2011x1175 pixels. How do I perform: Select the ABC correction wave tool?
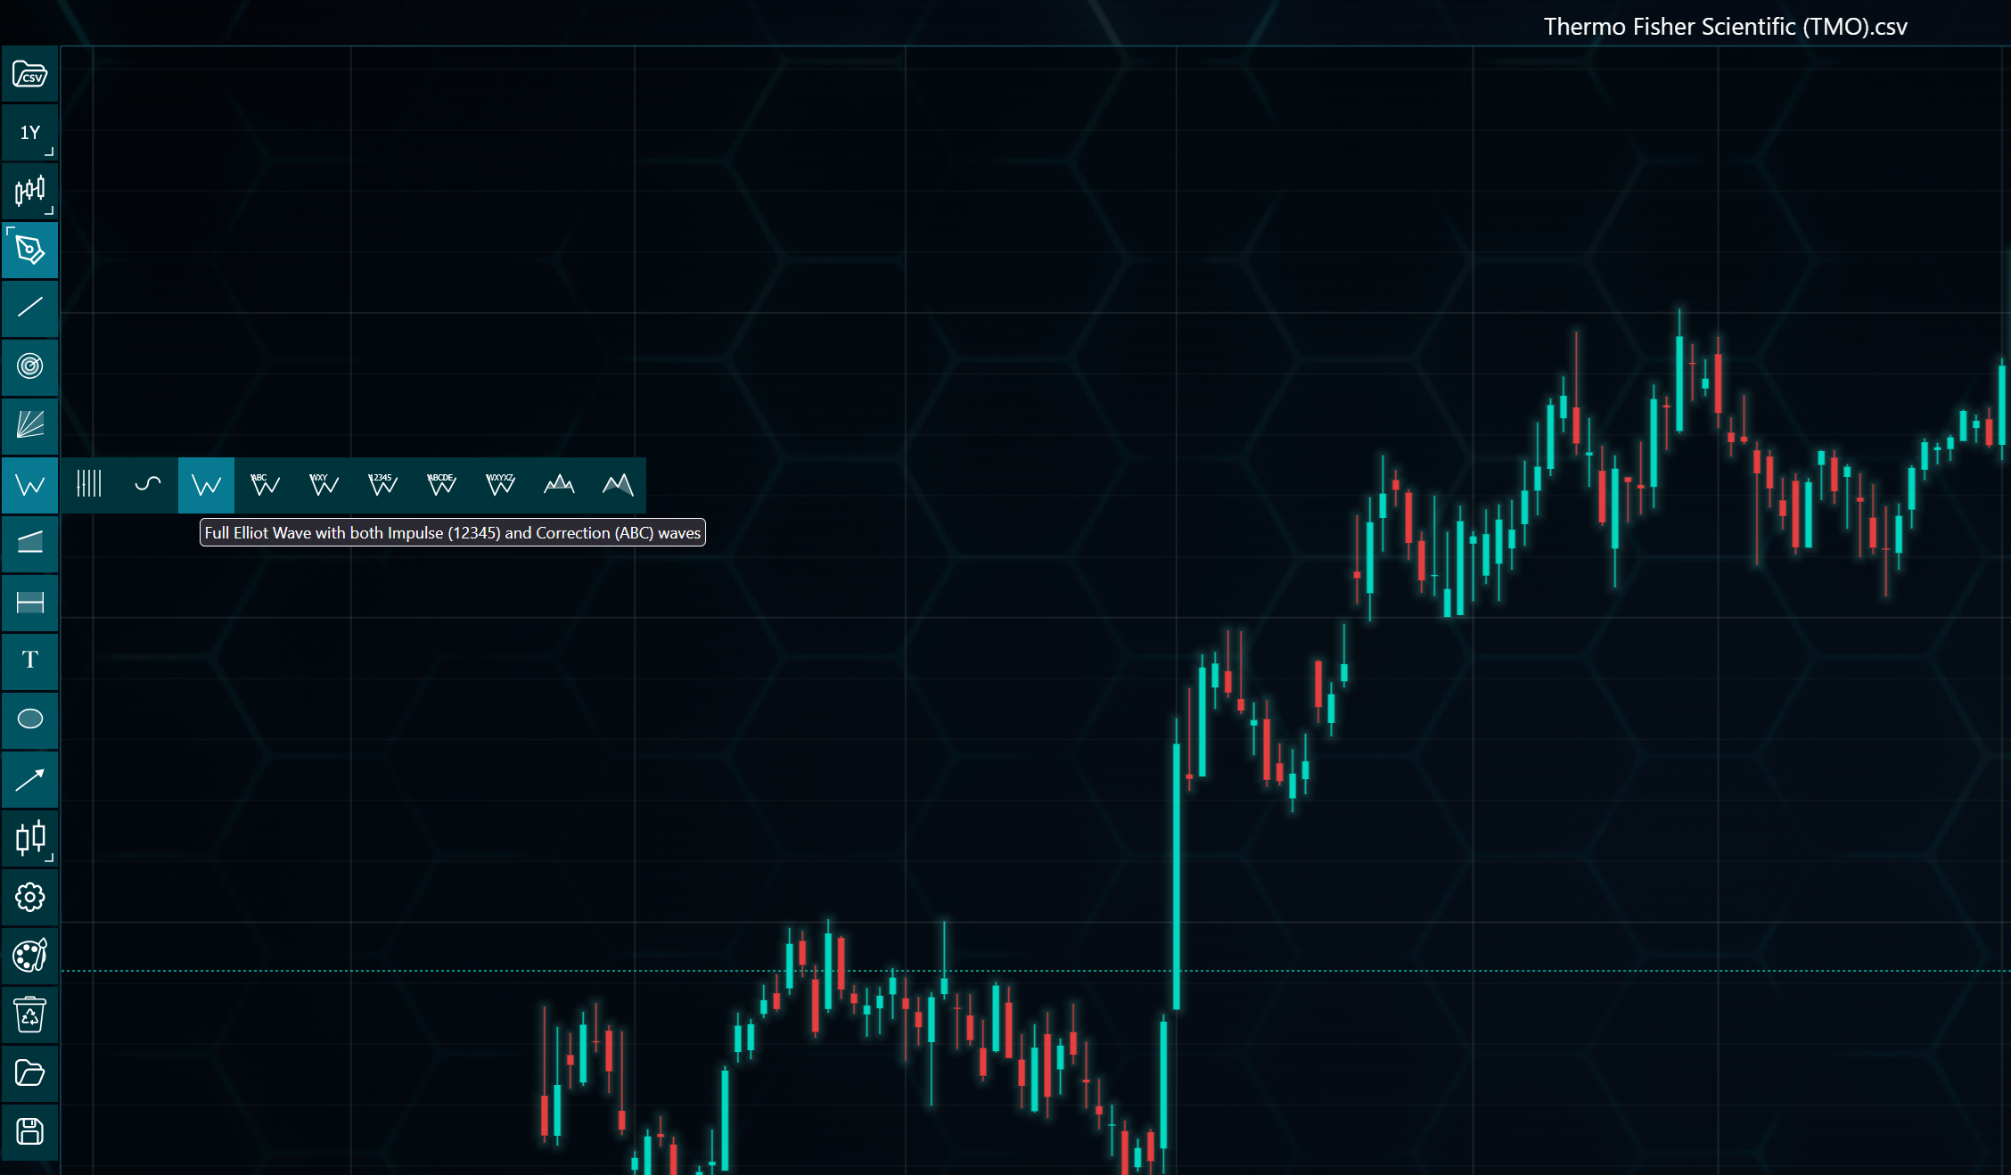[265, 485]
